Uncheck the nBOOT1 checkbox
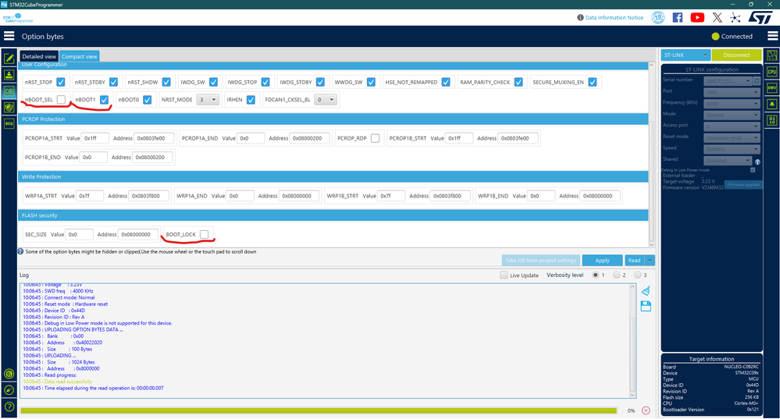The image size is (780, 419). 104,99
